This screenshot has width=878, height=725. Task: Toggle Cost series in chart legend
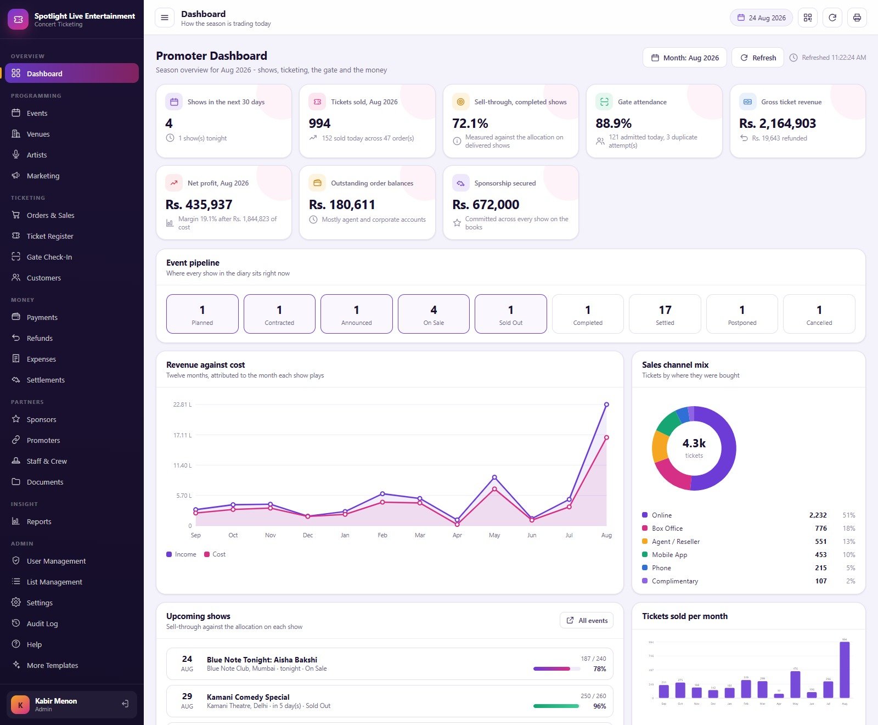click(x=215, y=554)
